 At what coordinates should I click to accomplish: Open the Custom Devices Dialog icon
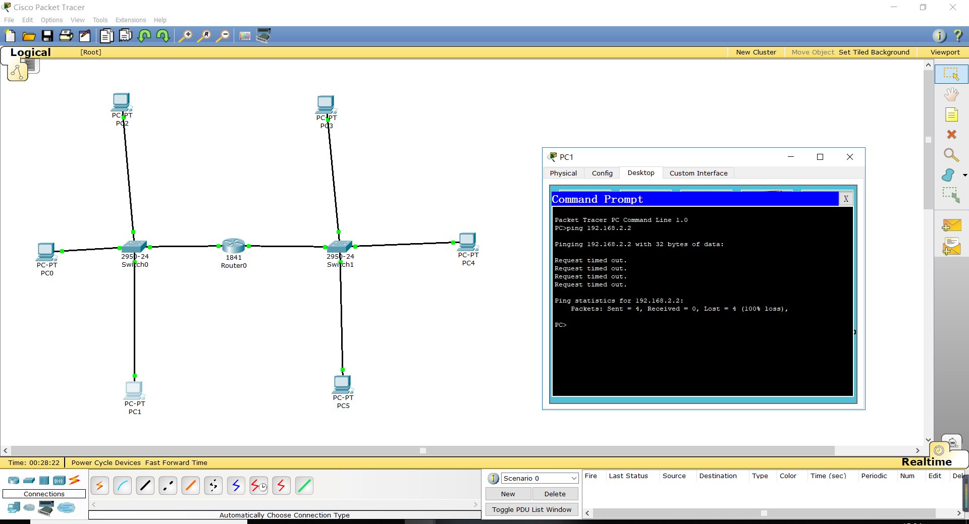click(x=263, y=35)
